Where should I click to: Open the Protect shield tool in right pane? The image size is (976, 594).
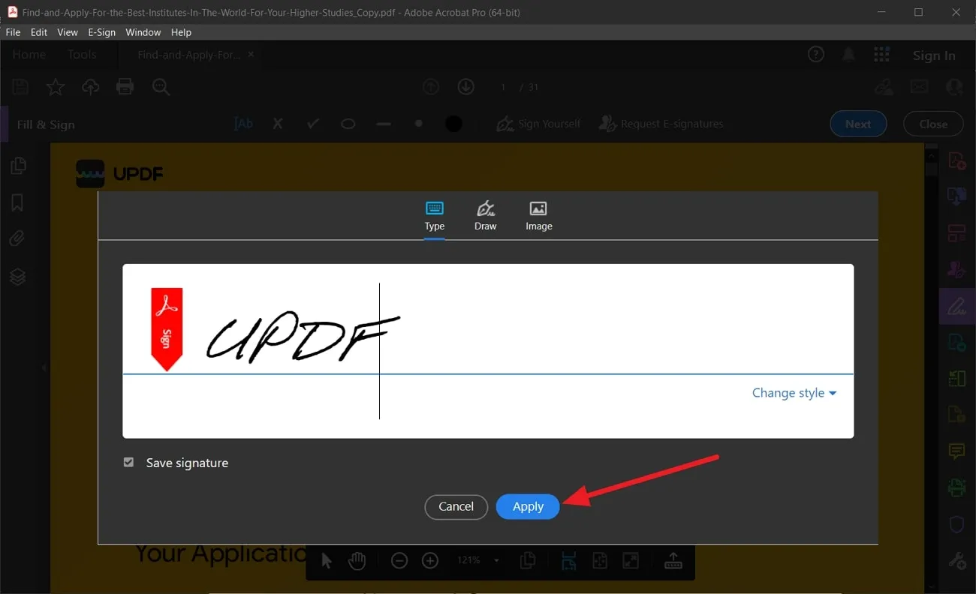click(956, 524)
